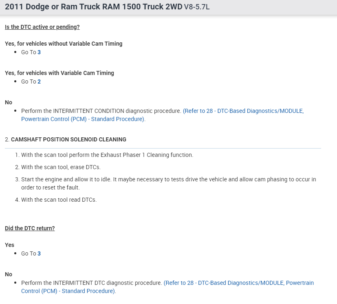Click the 'Perform the INTERMITTENT DTC diagnostic procedure' text
The image size is (337, 304).
92,283
